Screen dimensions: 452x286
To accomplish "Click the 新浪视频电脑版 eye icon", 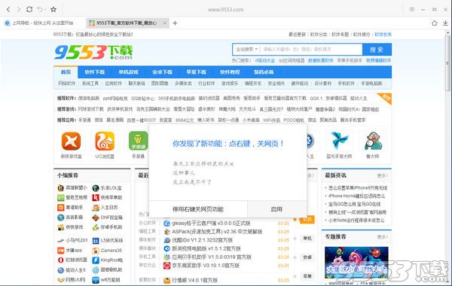I will 167,248.
